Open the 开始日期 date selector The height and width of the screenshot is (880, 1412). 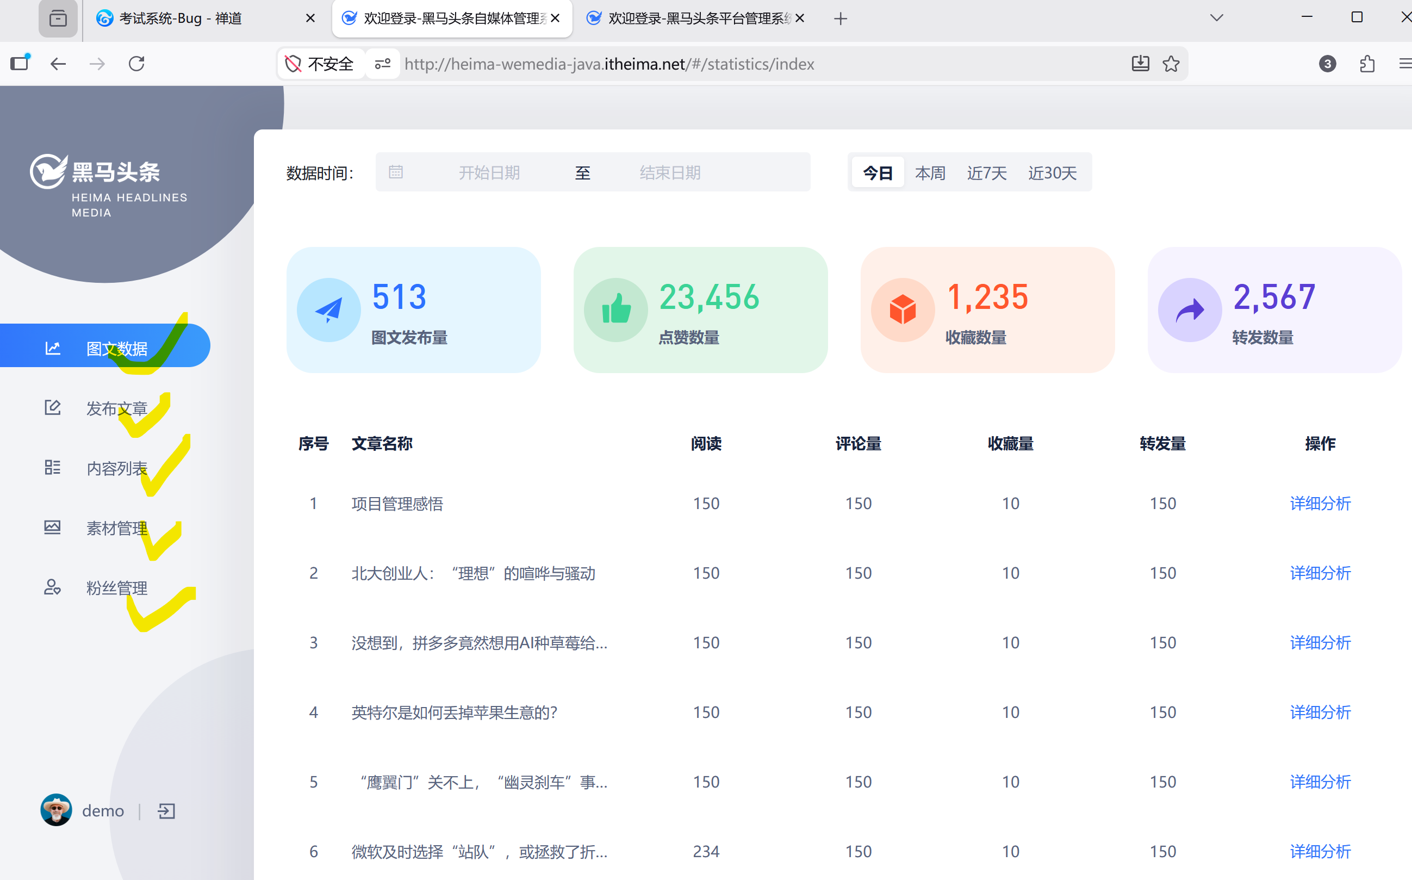(x=489, y=172)
